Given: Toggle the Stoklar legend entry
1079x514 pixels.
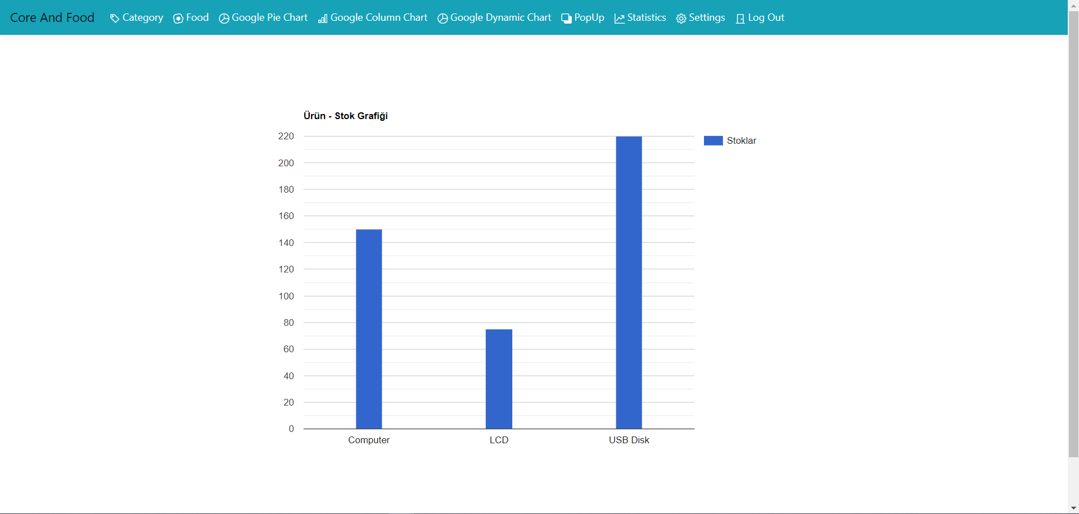Looking at the screenshot, I should point(741,140).
